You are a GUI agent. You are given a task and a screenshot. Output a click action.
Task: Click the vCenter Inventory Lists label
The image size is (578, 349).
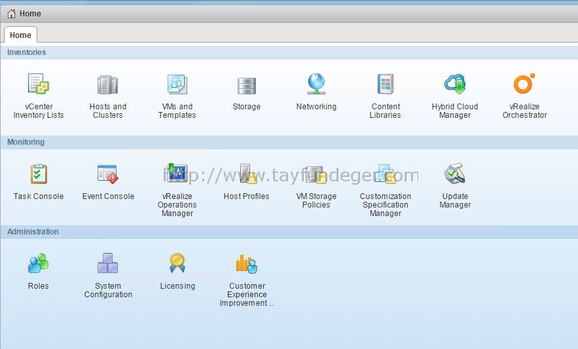point(39,111)
